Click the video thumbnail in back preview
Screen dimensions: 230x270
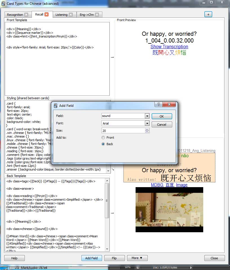(x=169, y=209)
